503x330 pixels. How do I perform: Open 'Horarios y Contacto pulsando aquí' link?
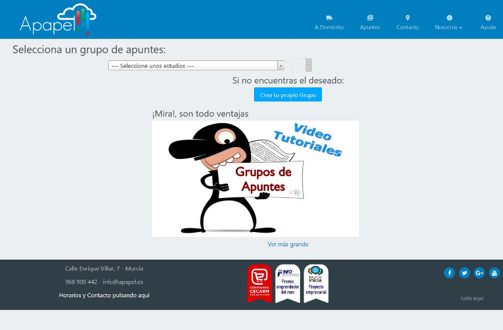coord(104,295)
